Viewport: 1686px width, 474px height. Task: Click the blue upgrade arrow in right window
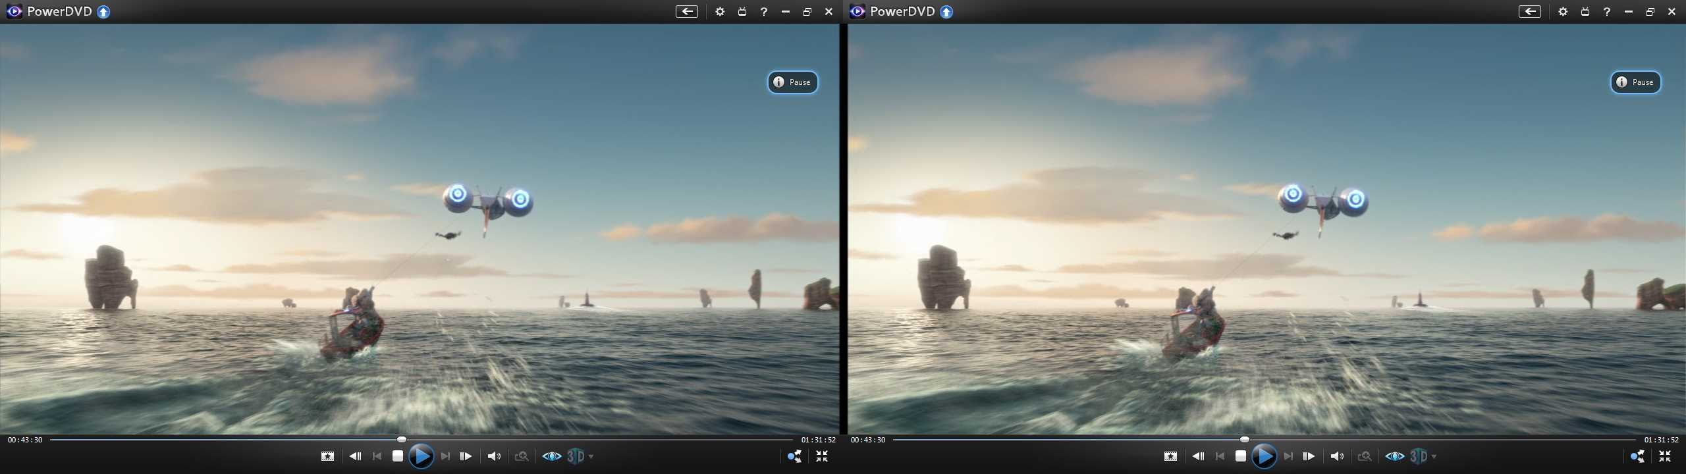click(x=946, y=12)
